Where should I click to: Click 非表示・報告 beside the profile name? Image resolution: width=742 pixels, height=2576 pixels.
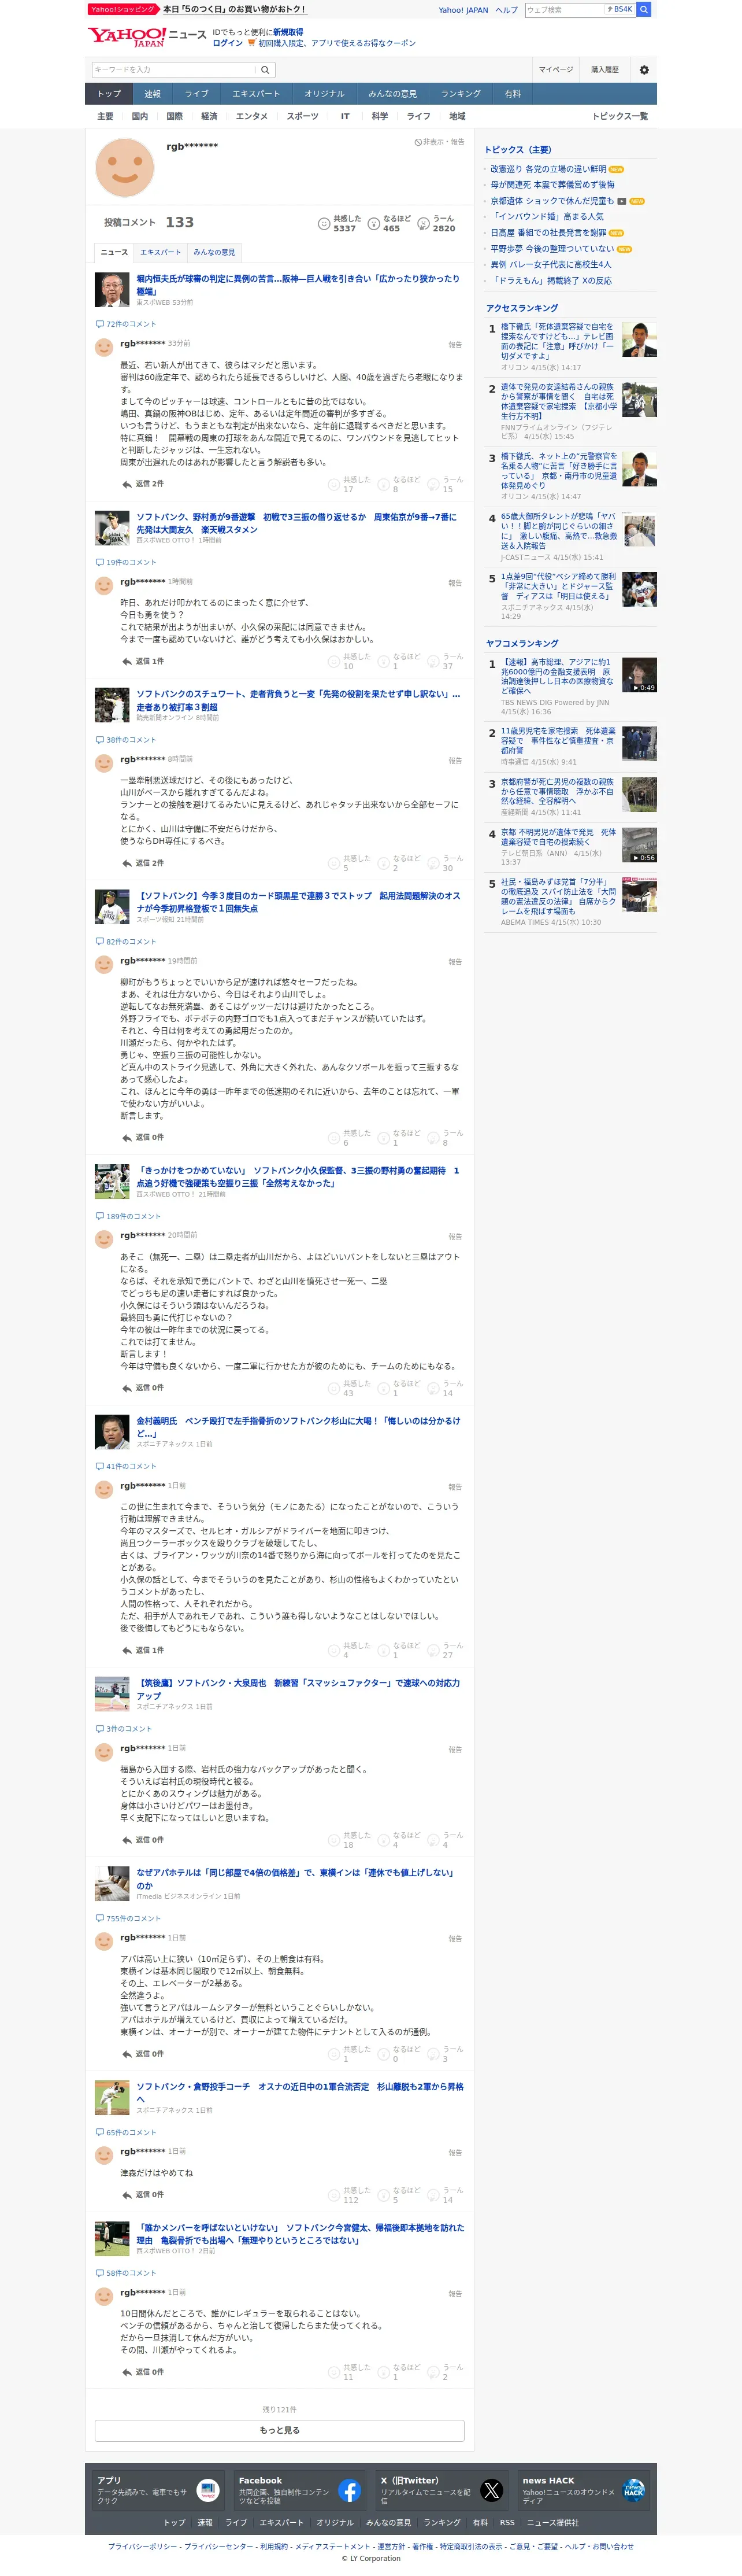(439, 142)
